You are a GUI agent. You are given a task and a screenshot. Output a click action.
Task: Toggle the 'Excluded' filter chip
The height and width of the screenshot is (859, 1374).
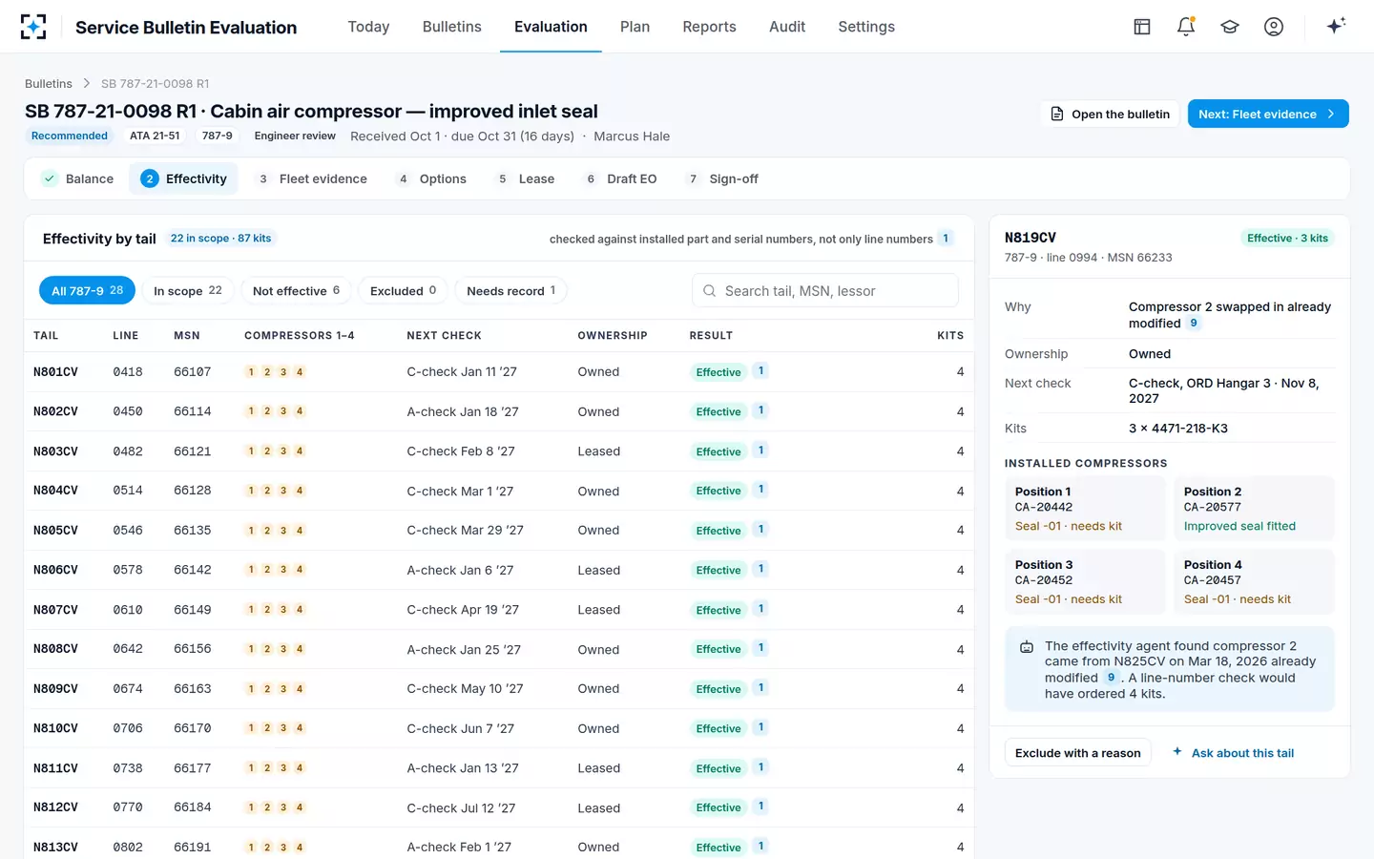pyautogui.click(x=403, y=290)
